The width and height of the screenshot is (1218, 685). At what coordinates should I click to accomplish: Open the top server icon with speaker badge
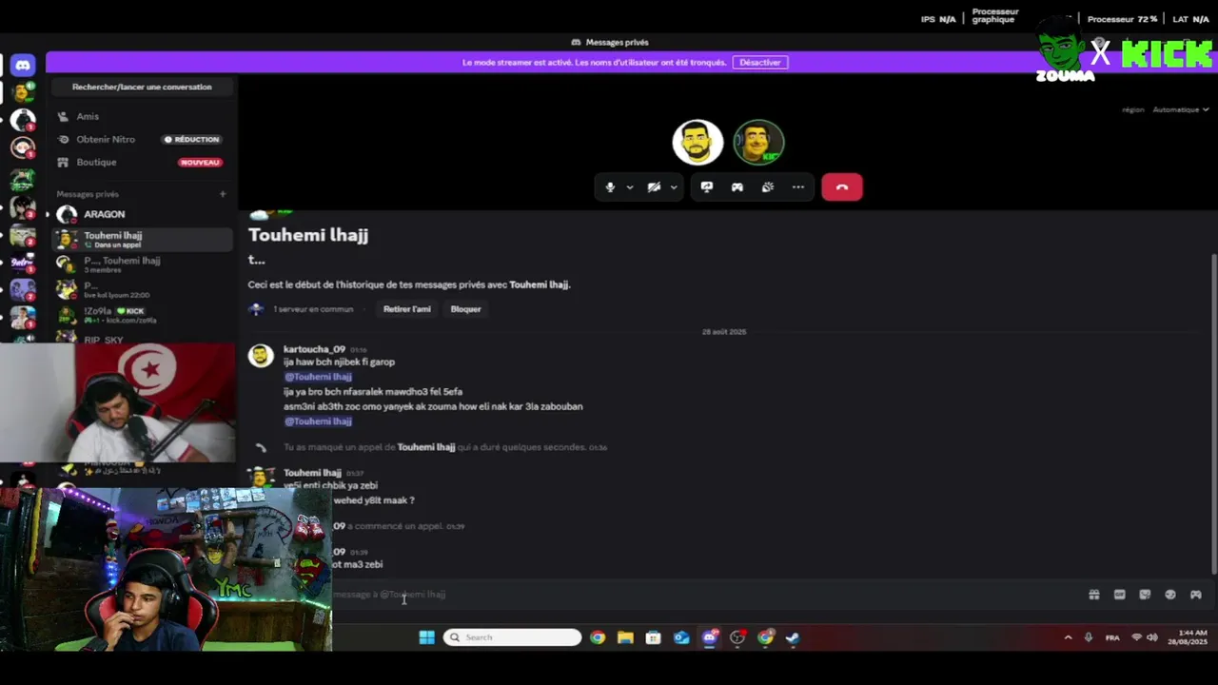[x=23, y=93]
